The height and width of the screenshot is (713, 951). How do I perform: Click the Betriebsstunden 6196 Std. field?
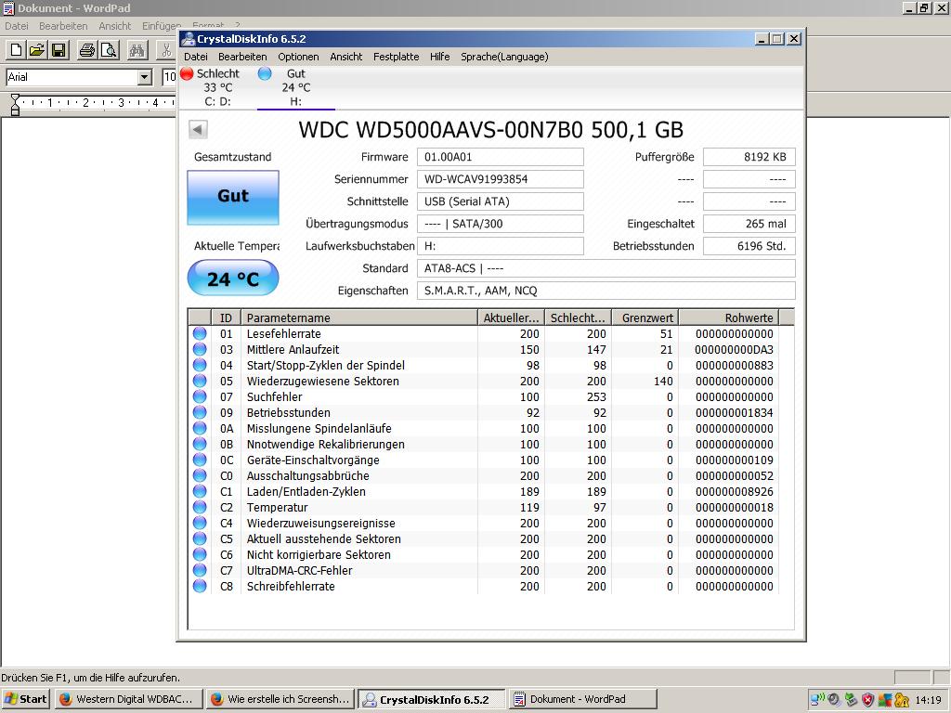click(x=749, y=246)
